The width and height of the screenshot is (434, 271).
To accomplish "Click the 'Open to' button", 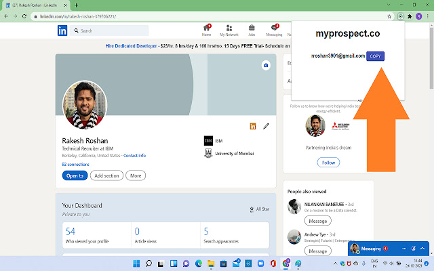I will click(x=75, y=175).
